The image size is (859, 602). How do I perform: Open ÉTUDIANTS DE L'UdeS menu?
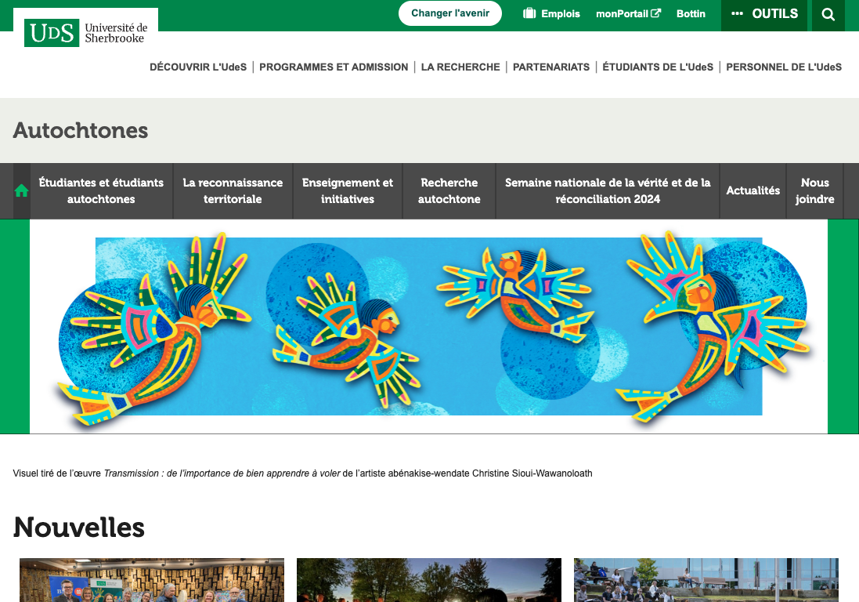[658, 67]
